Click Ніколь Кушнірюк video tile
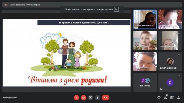 (x=170, y=40)
